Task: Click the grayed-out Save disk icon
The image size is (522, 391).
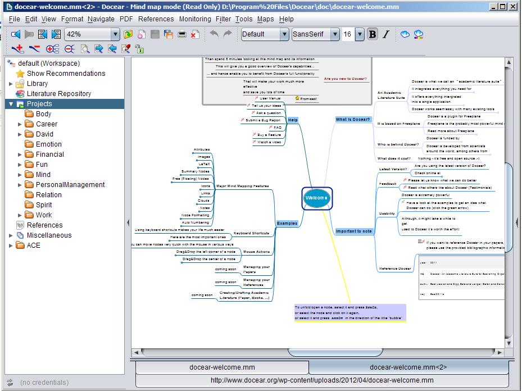Action: [x=155, y=34]
